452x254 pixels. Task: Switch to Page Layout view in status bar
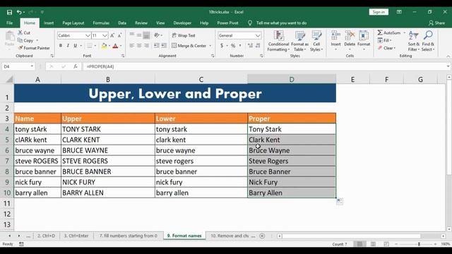point(373,244)
